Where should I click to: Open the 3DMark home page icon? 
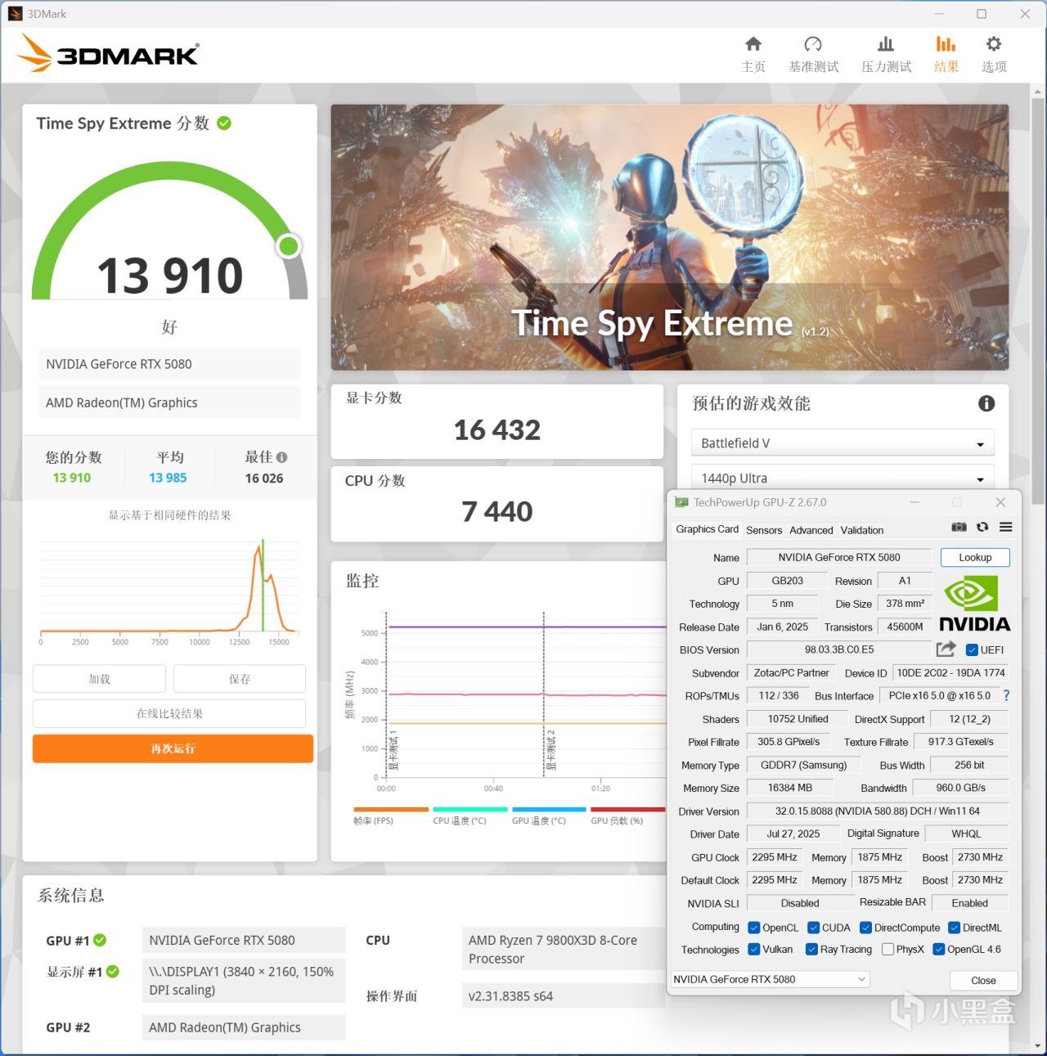click(x=753, y=44)
